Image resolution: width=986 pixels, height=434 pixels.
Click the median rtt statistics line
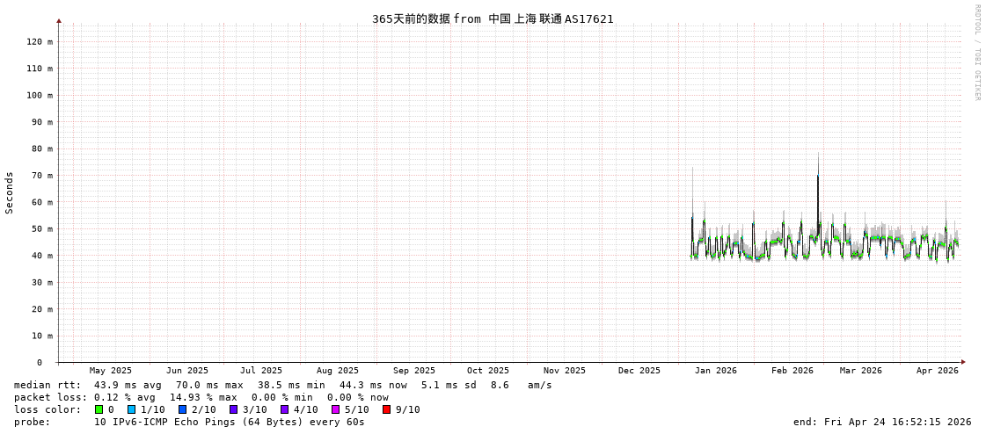(281, 385)
